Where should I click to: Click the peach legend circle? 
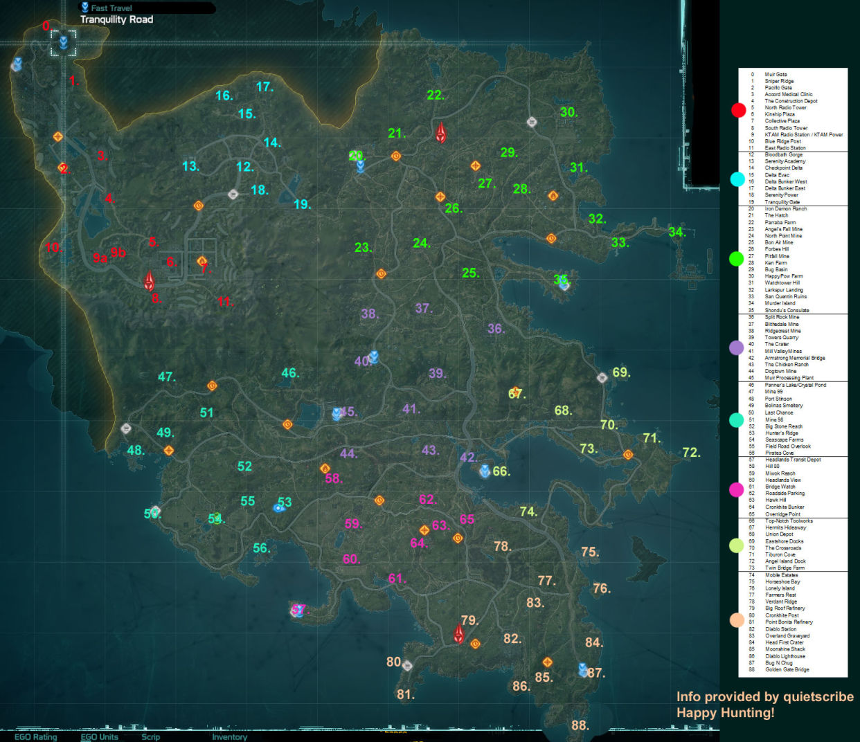pyautogui.click(x=737, y=620)
